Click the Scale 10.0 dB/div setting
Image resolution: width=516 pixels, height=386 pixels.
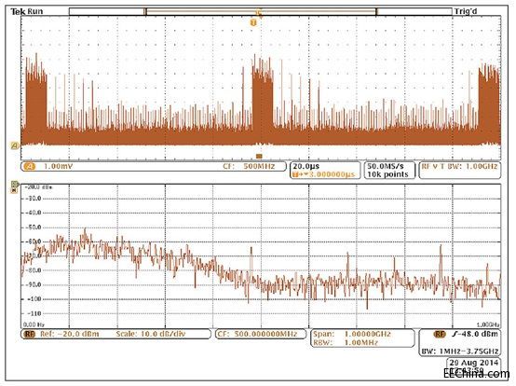coord(151,334)
